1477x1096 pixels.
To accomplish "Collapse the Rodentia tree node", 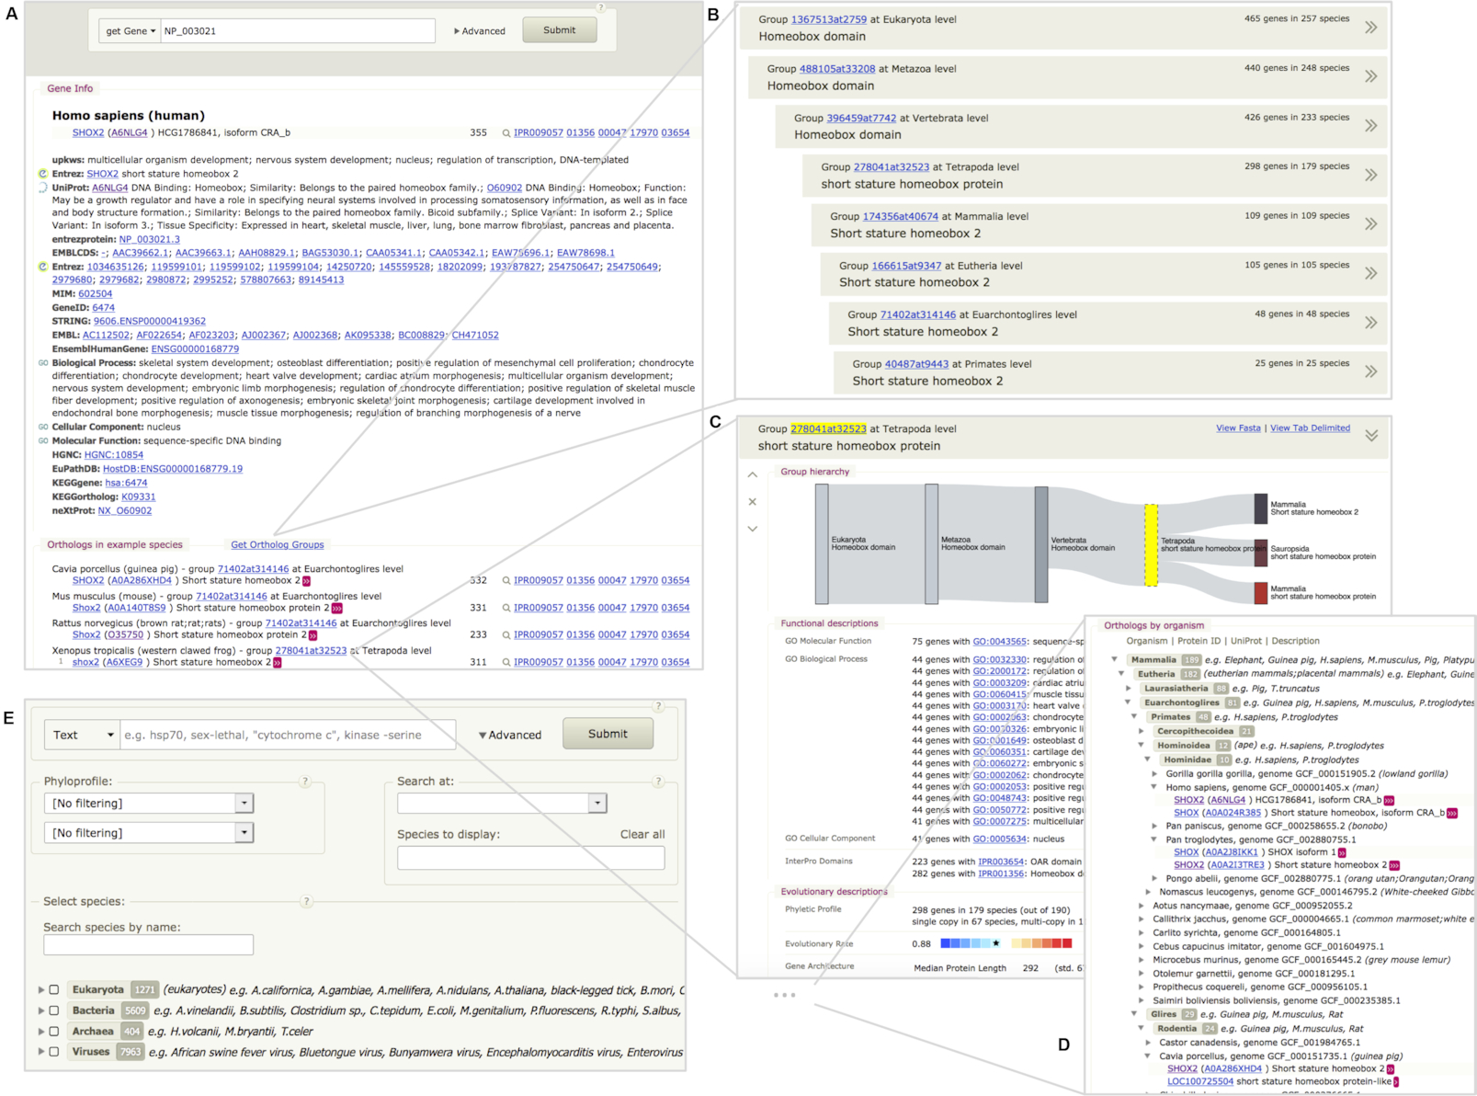I will coord(1142,1029).
